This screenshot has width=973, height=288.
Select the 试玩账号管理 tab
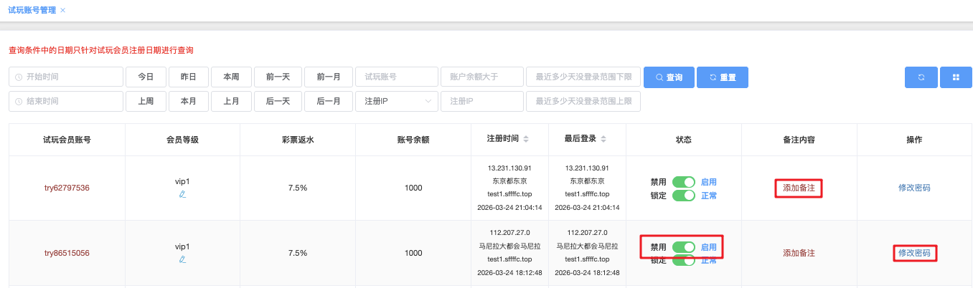(x=32, y=10)
